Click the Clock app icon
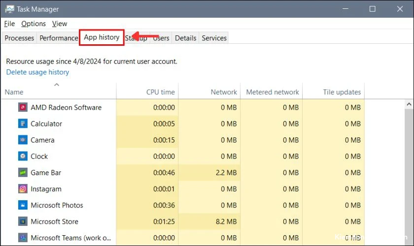Image resolution: width=414 pixels, height=246 pixels. tap(23, 156)
